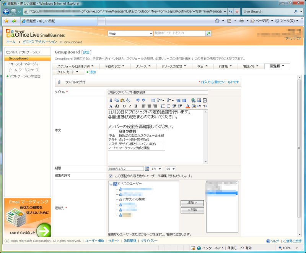Undo the last edit in the editor
The width and height of the screenshot is (306, 253).
click(x=138, y=100)
